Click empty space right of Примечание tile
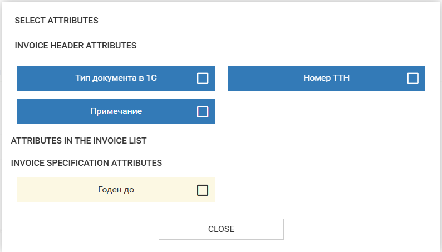Image resolution: width=442 pixels, height=252 pixels. (323, 112)
